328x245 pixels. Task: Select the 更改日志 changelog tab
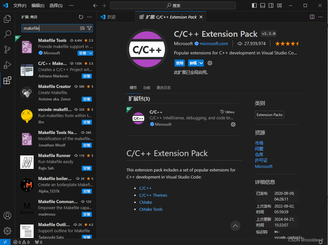[164, 88]
